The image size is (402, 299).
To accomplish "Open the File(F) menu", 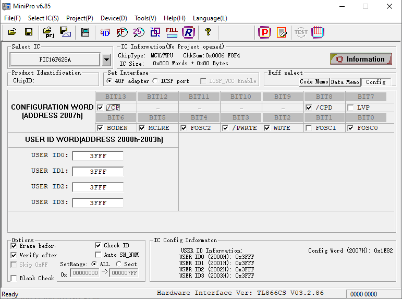I will tap(13, 18).
